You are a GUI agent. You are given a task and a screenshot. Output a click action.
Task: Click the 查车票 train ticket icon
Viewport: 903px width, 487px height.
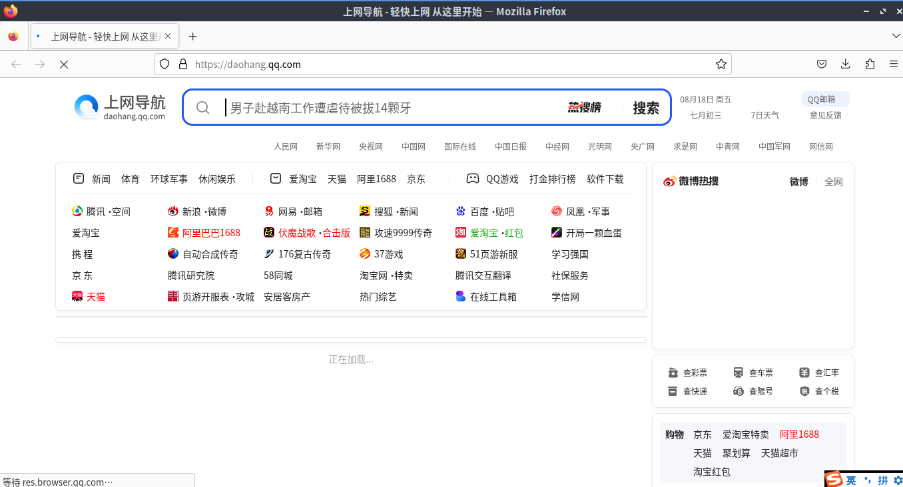click(739, 373)
